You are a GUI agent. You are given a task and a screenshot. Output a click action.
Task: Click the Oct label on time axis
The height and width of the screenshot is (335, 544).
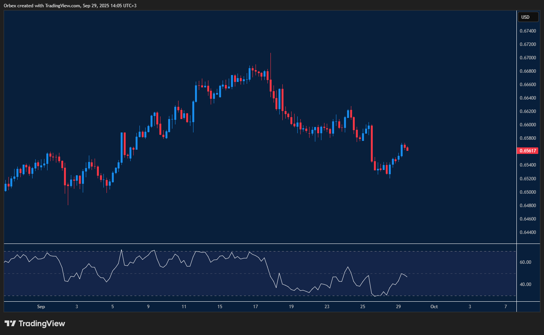[x=434, y=307]
